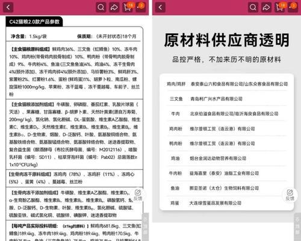This screenshot has width=301, height=241.
Task: Open the more-options menu on the right screen
Action: point(293,7)
